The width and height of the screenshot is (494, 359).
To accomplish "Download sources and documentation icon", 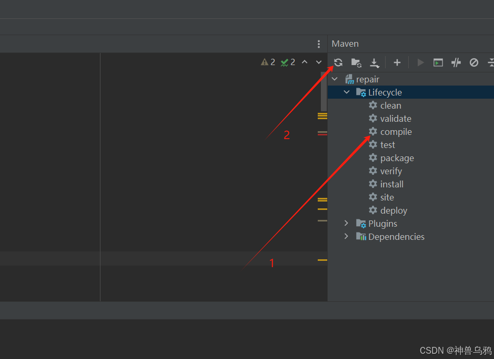I will pyautogui.click(x=374, y=62).
